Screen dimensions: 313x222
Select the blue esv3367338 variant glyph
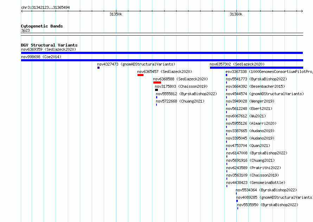coord(226,75)
